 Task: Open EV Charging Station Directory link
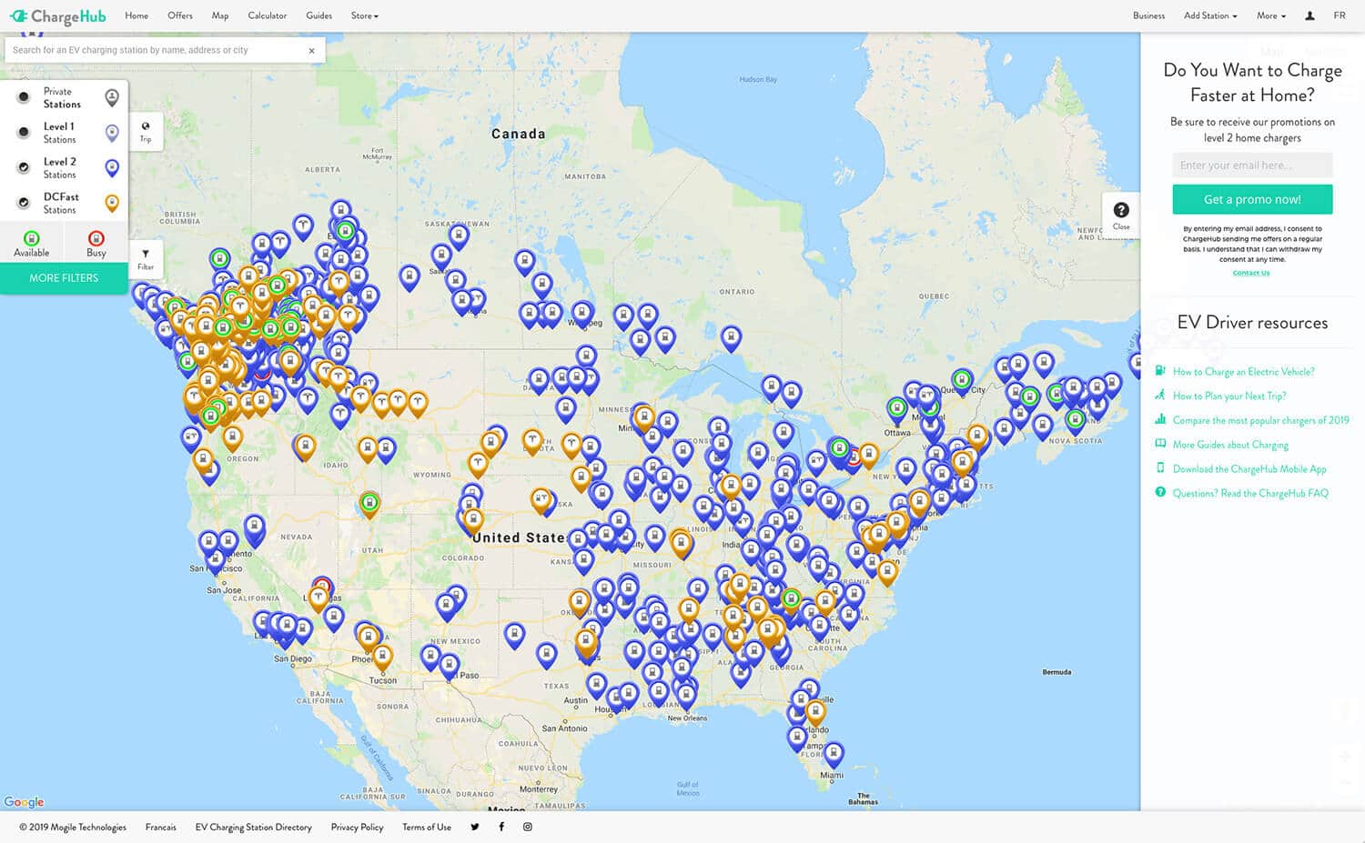[x=253, y=828]
